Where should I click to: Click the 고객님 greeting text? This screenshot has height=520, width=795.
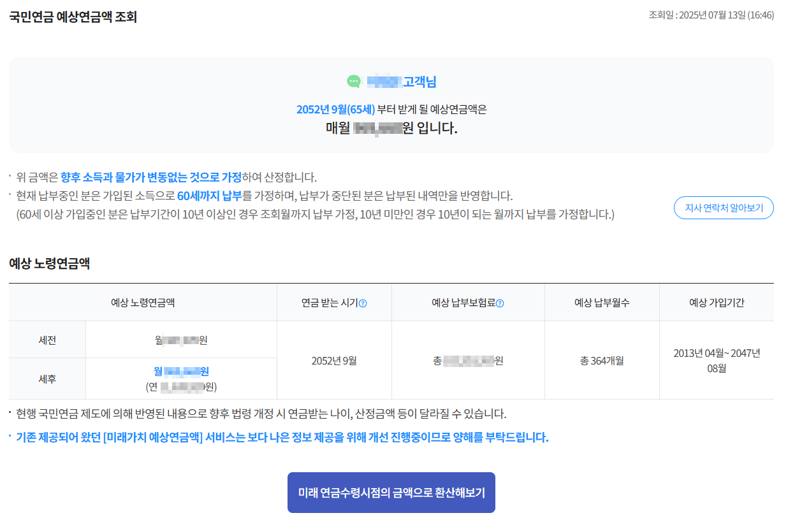tap(419, 82)
